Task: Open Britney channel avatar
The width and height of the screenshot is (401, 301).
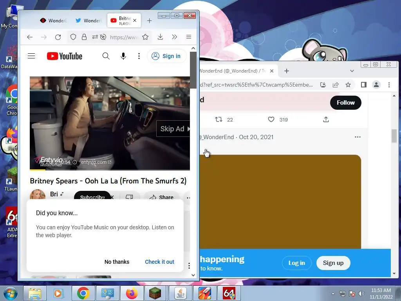Action: click(38, 195)
